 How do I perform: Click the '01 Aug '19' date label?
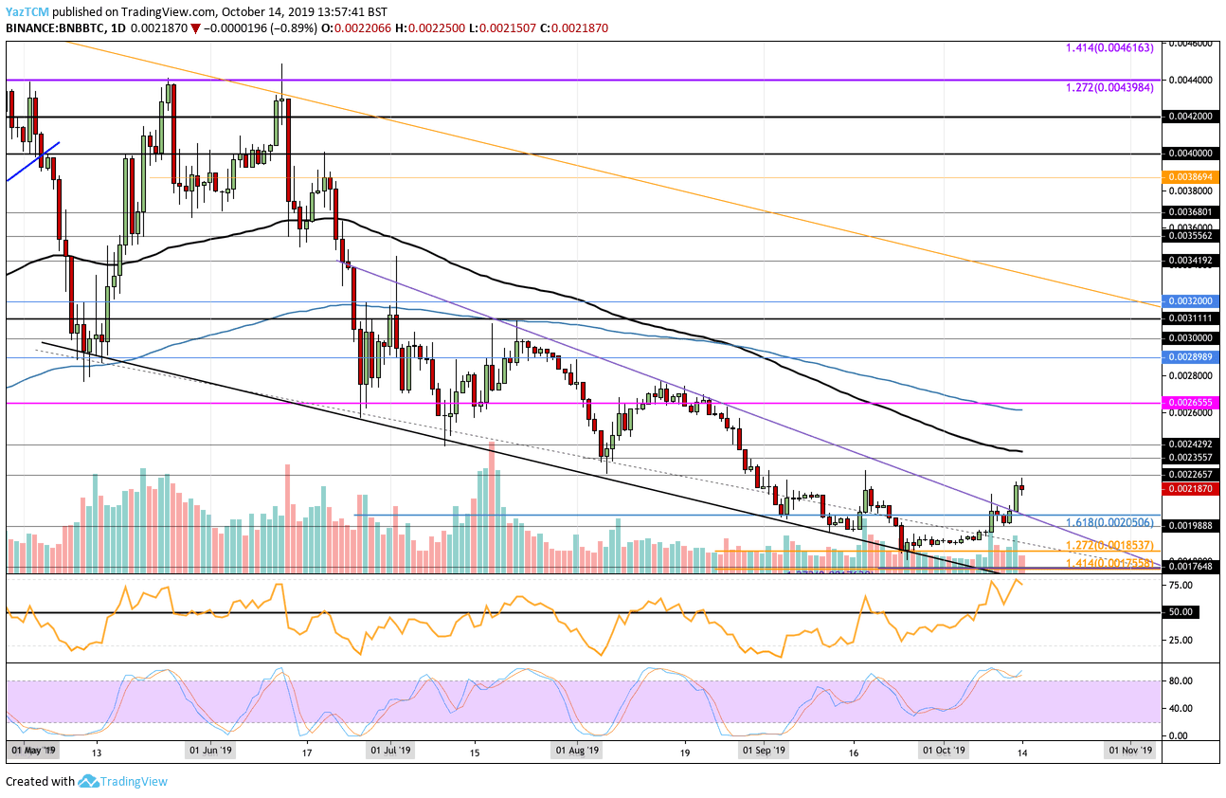click(x=576, y=751)
